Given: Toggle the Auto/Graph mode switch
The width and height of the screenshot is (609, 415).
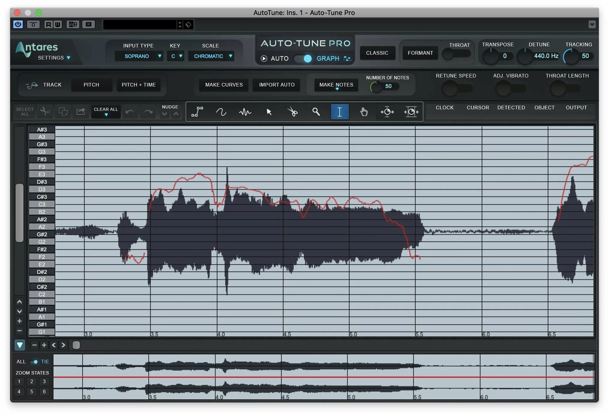Looking at the screenshot, I should (303, 58).
